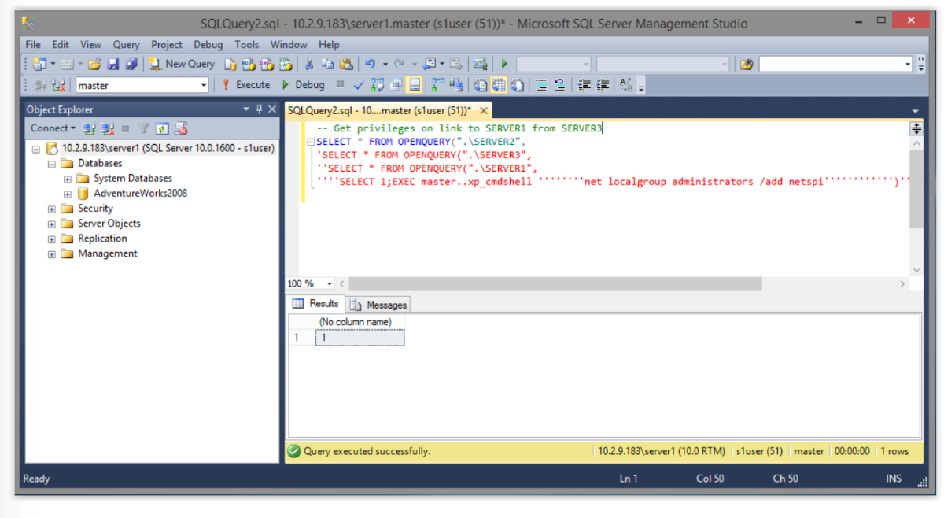This screenshot has height=518, width=944.
Task: Click the Open File folder icon in toolbar
Action: click(x=94, y=64)
